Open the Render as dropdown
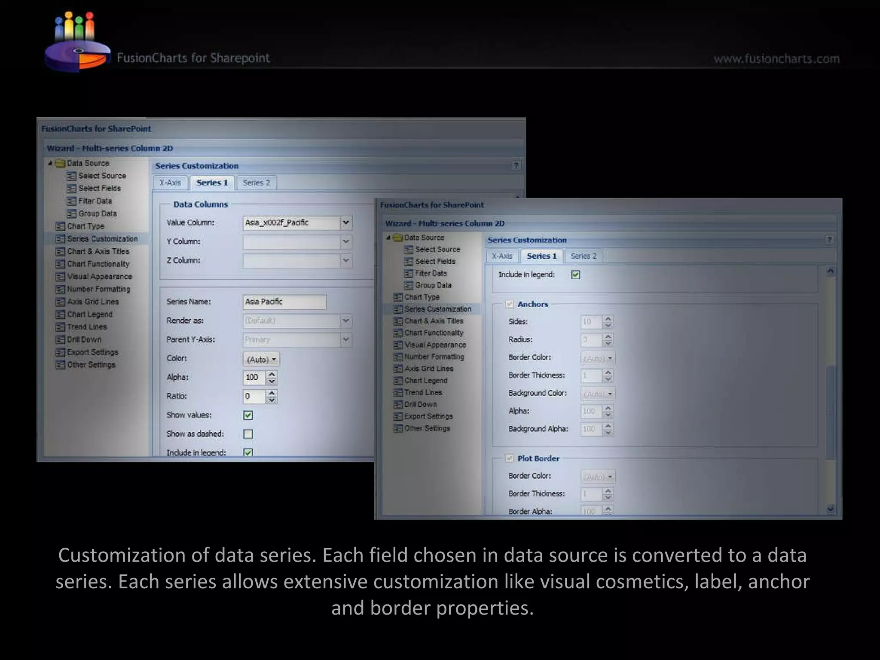The image size is (880, 660). [x=346, y=321]
